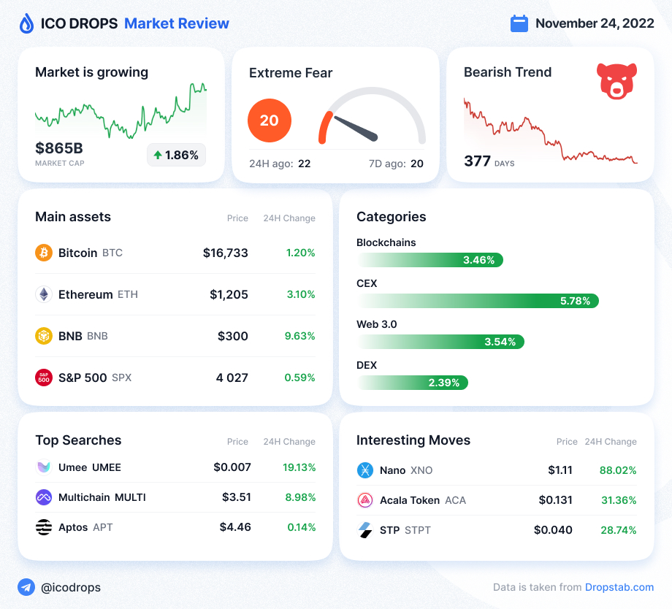Click the STP token icon
The image size is (672, 609).
tap(365, 530)
